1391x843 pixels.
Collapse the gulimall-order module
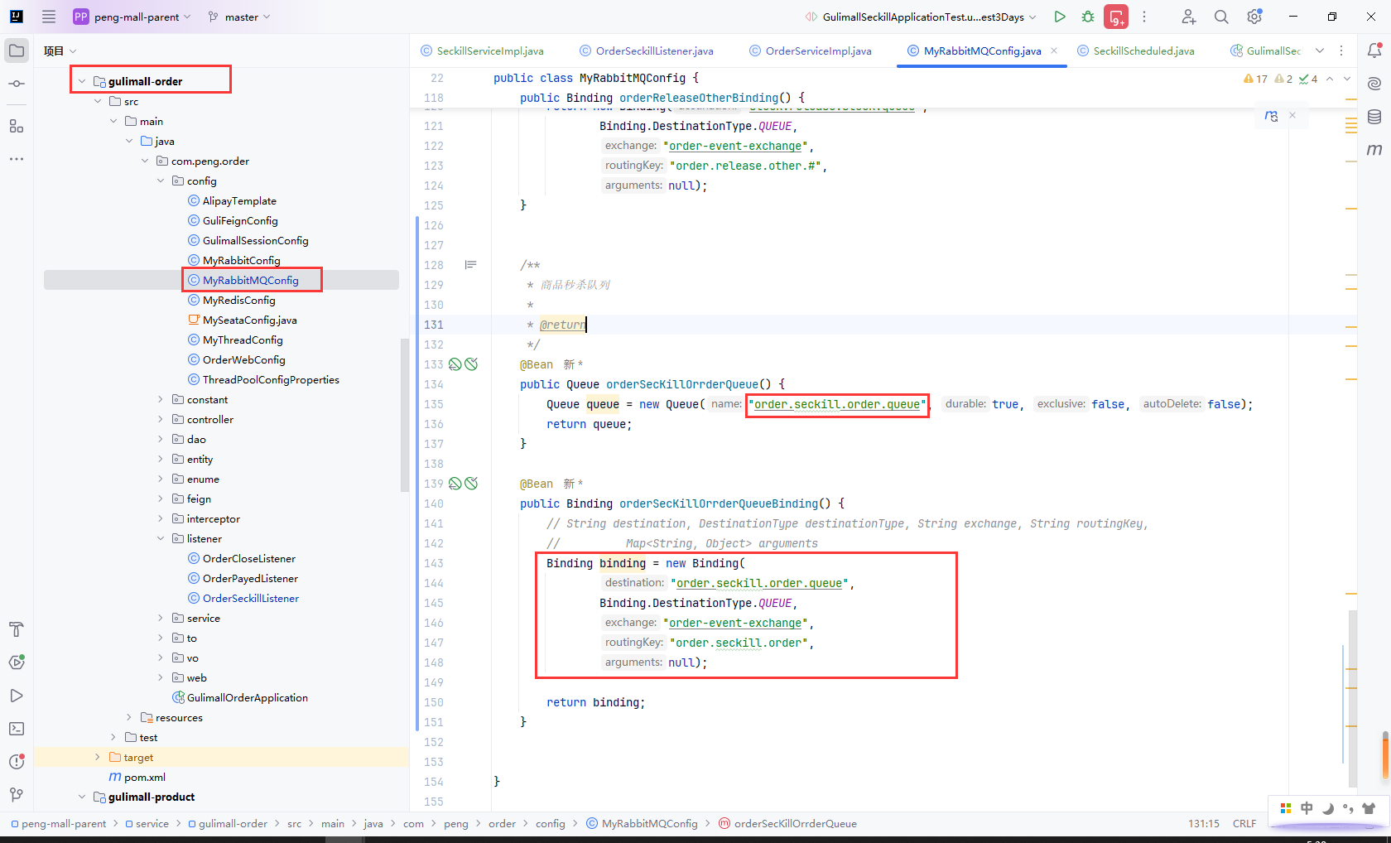82,81
